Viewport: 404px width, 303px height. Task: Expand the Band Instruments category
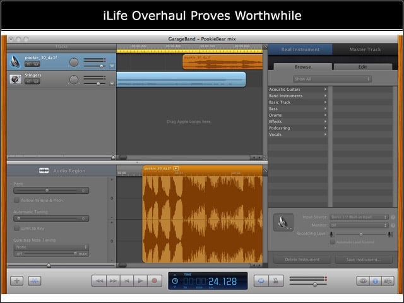(326, 96)
